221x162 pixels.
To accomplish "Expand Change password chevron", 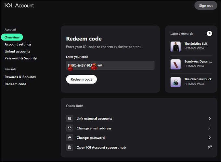I will [x=210, y=138].
